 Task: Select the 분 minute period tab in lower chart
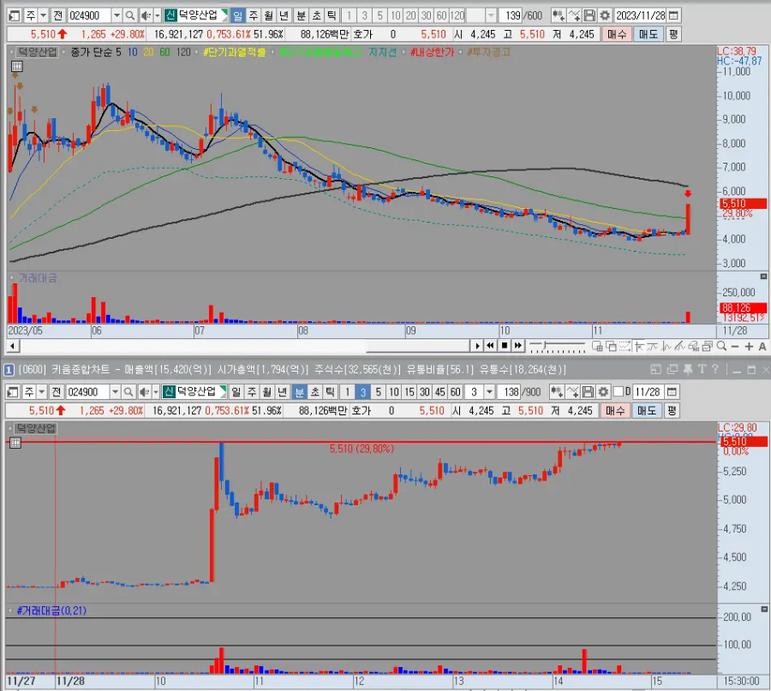click(299, 391)
